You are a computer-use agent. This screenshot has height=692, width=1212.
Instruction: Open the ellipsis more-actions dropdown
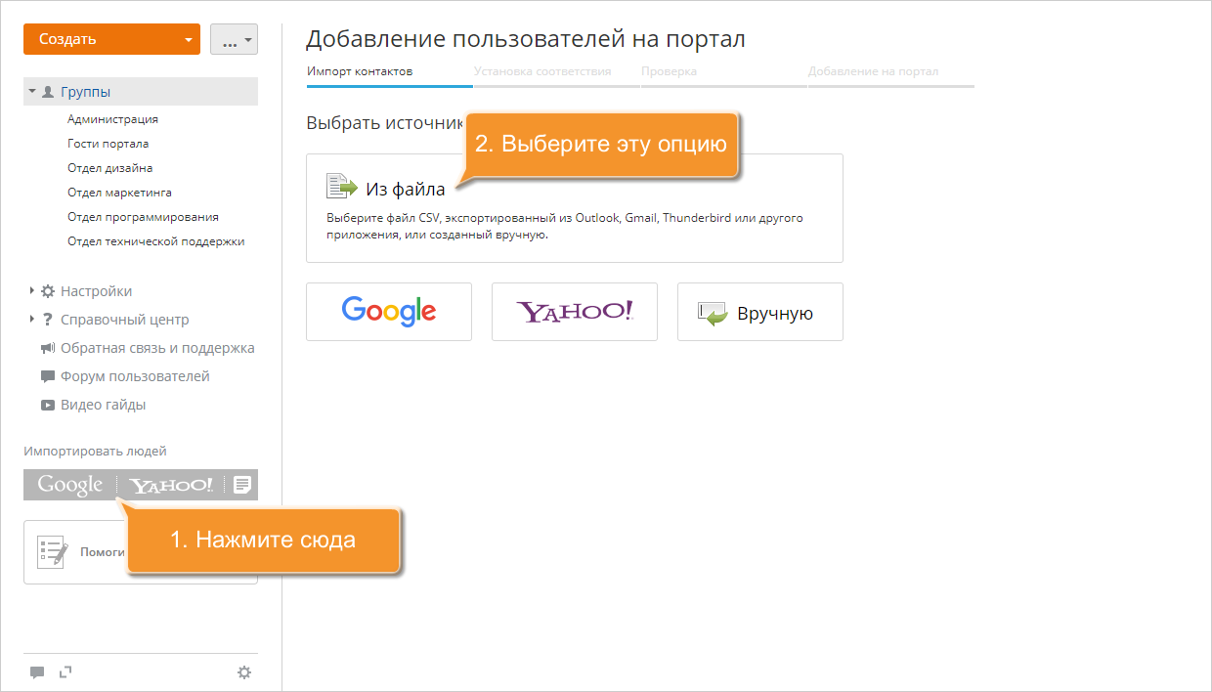pyautogui.click(x=234, y=39)
